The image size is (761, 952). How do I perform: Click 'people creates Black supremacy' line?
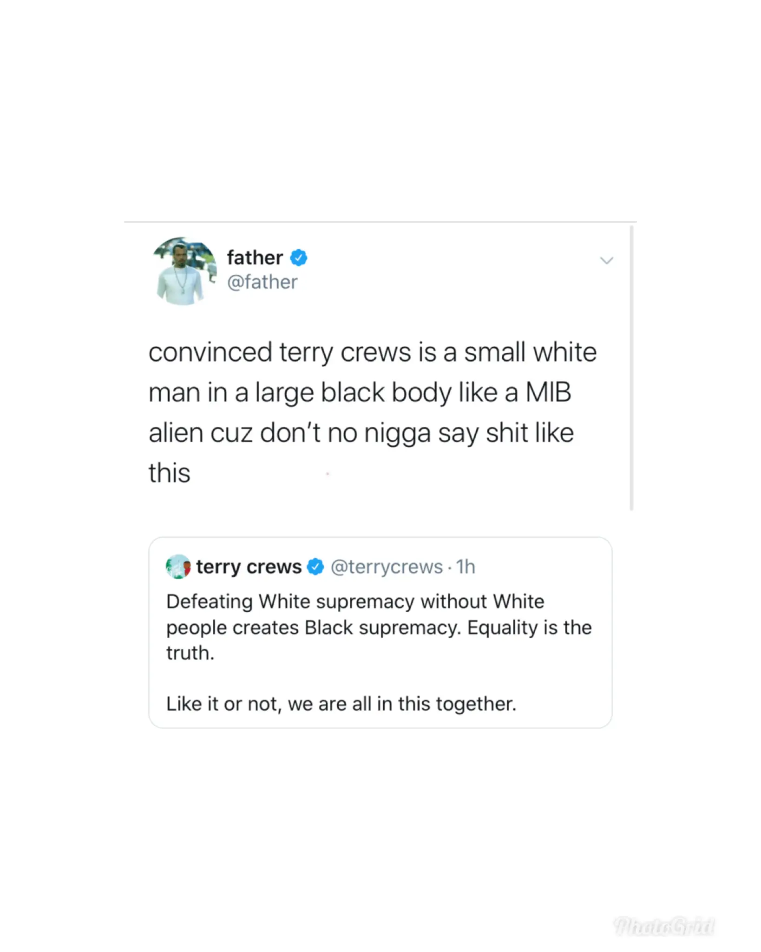pyautogui.click(x=379, y=628)
